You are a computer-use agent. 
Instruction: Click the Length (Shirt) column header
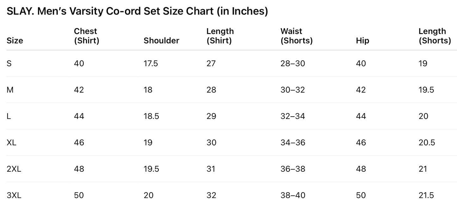click(x=220, y=36)
